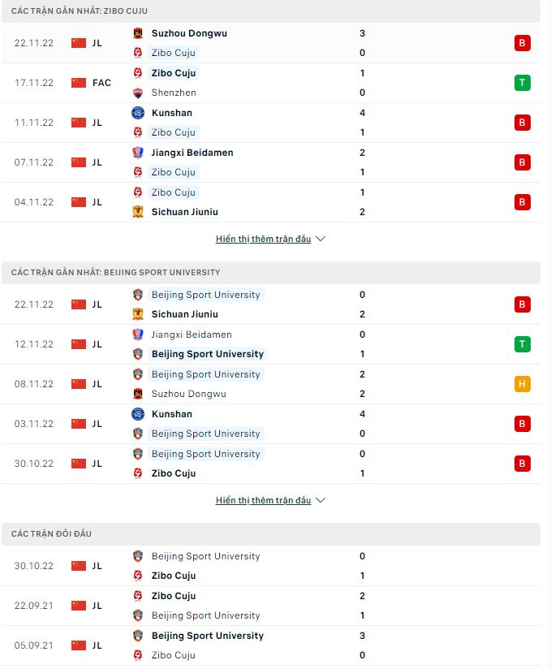Open Suzhou Dongwu team name link
551x669 pixels.
pos(189,33)
